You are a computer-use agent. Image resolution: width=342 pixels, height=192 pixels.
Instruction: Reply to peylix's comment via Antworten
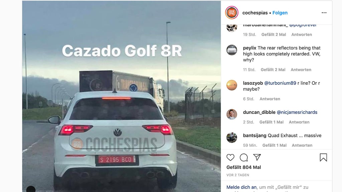[x=301, y=70]
